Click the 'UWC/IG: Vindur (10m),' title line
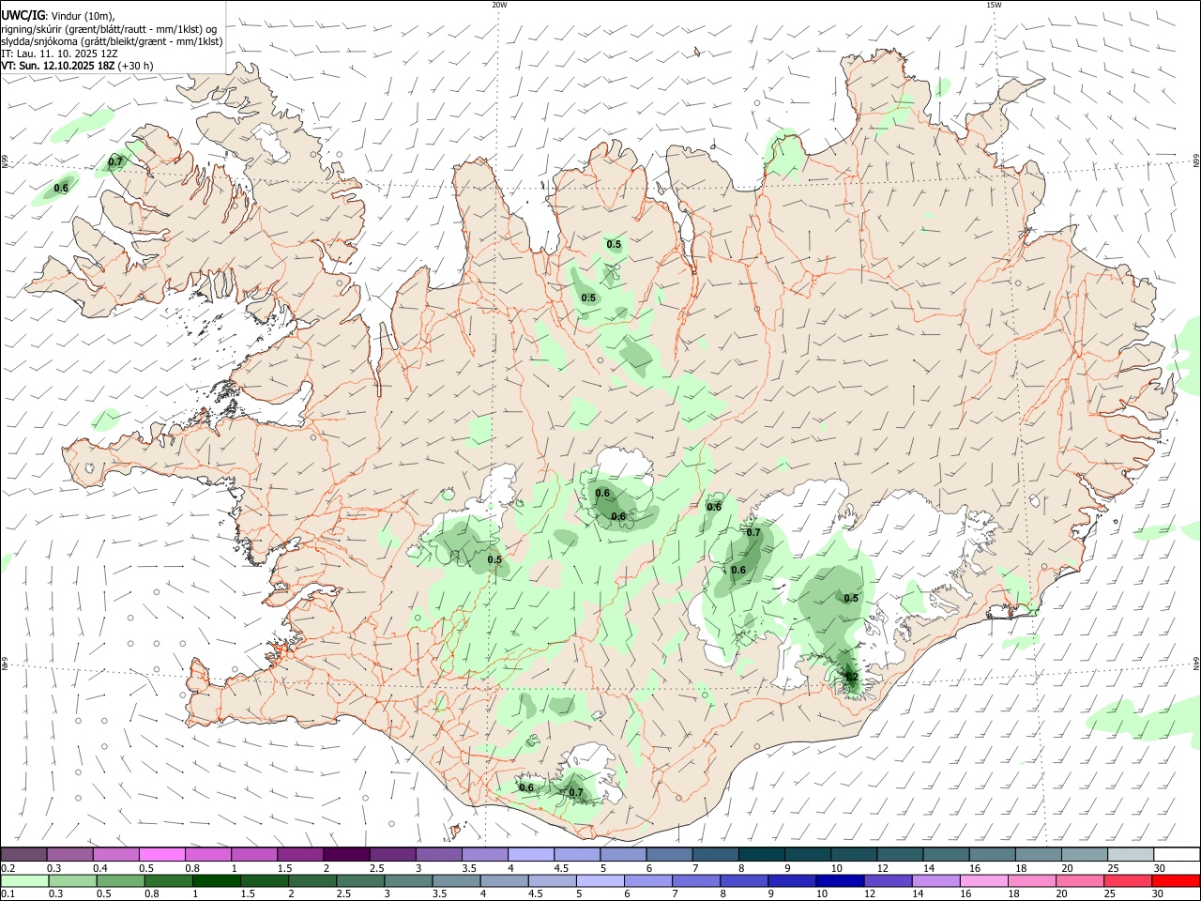The width and height of the screenshot is (1201, 901). click(57, 15)
